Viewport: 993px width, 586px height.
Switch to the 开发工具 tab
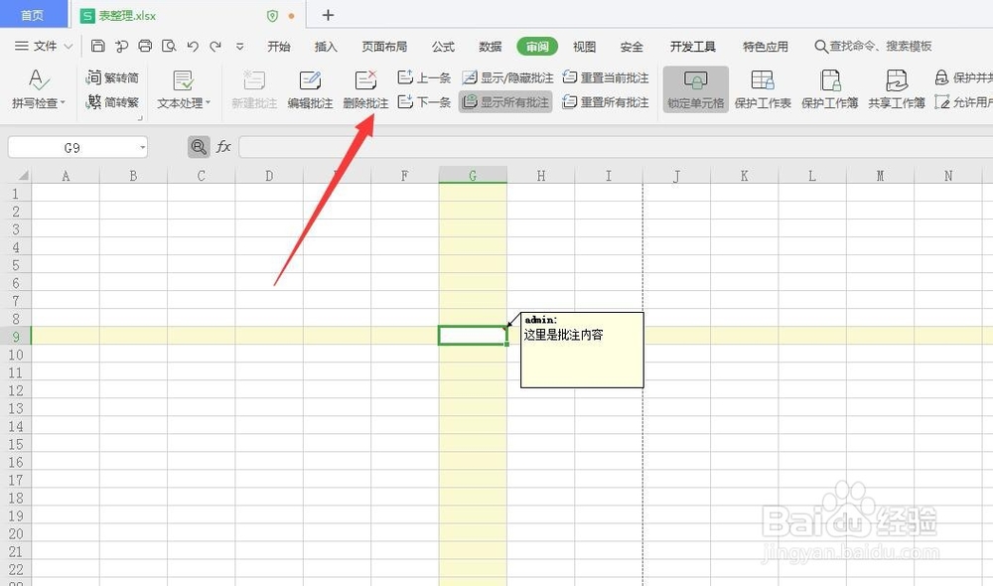(x=693, y=47)
